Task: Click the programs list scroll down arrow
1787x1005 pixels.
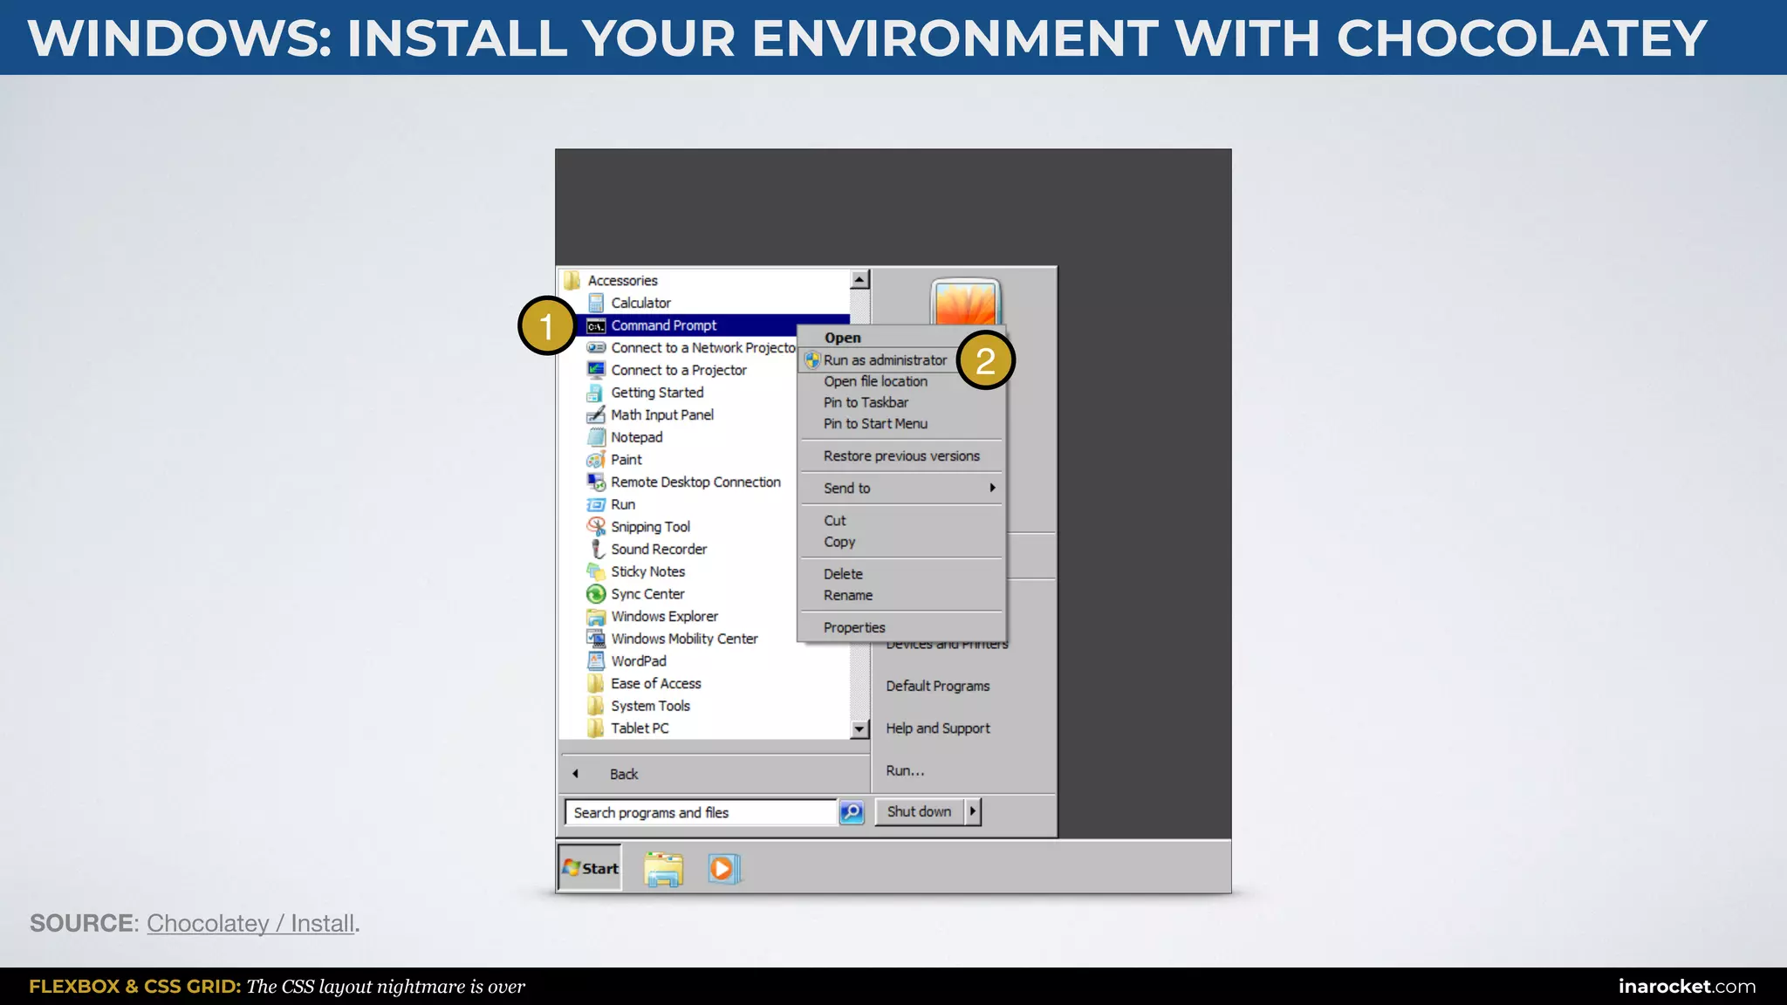Action: click(859, 729)
